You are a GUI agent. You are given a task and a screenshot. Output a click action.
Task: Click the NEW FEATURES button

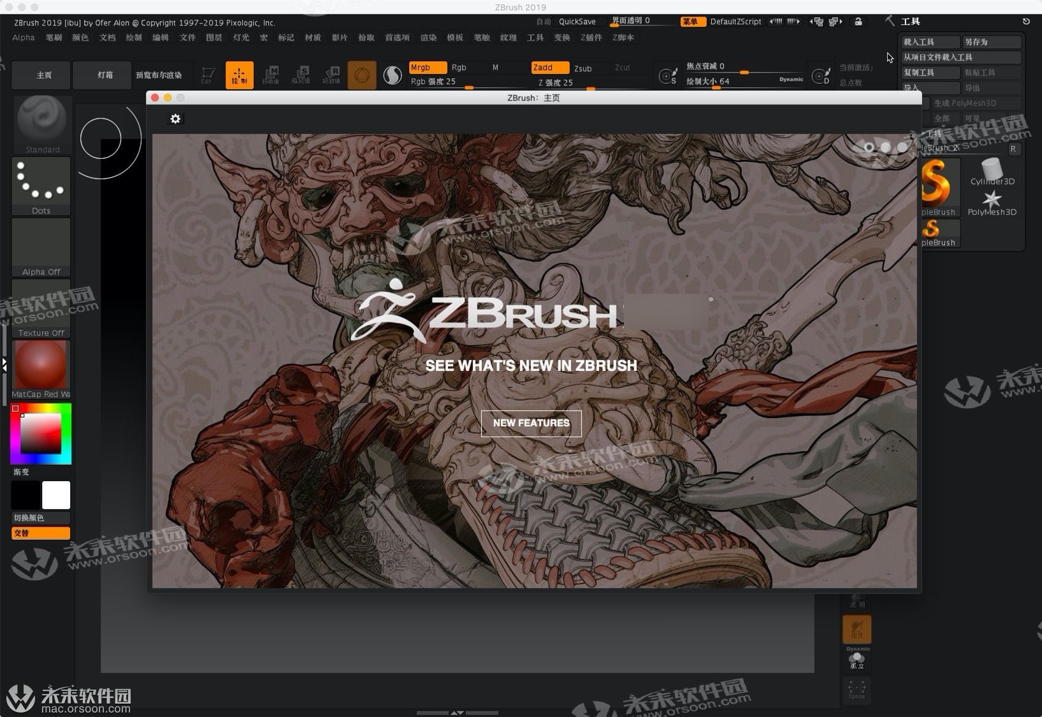click(531, 423)
